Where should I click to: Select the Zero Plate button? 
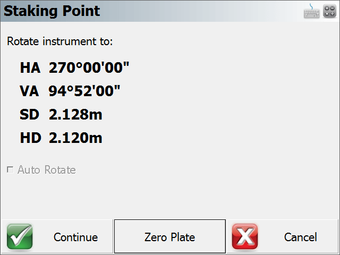170,236
